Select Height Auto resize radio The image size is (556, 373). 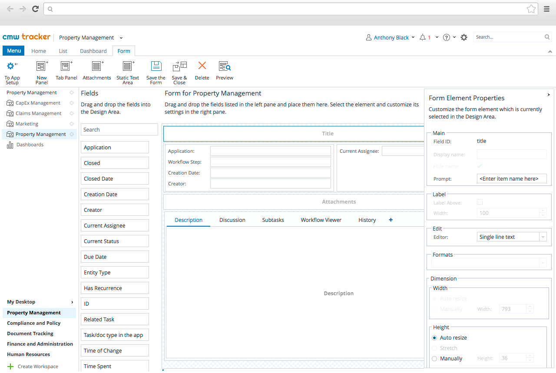pyautogui.click(x=434, y=338)
